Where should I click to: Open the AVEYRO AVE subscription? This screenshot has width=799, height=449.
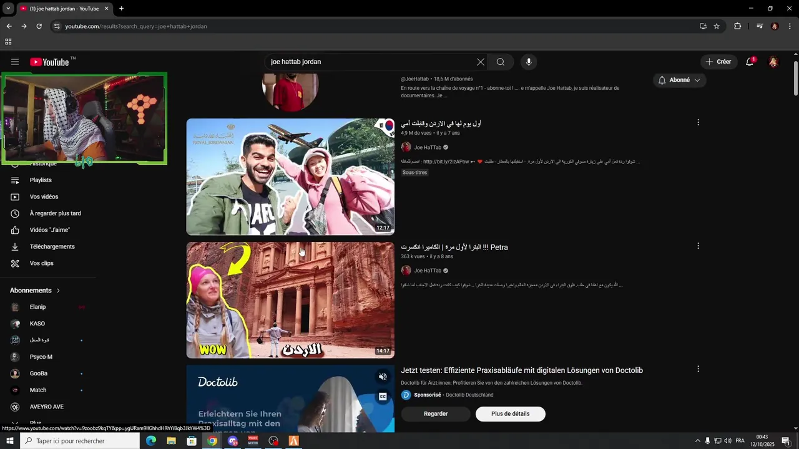[x=47, y=407]
